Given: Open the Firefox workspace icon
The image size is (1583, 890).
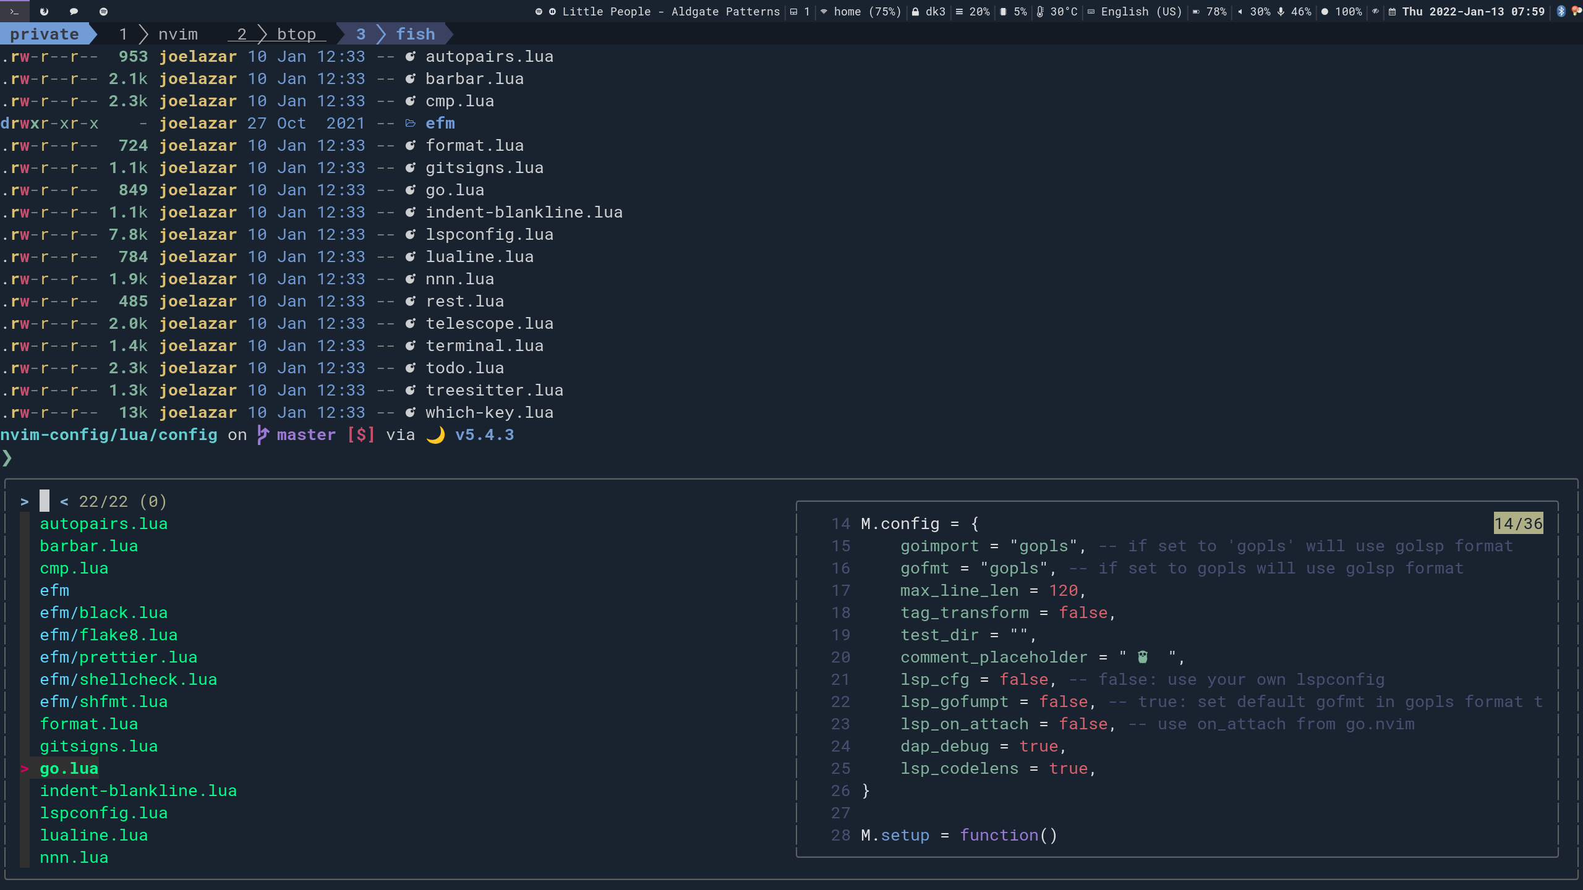Looking at the screenshot, I should pos(44,11).
